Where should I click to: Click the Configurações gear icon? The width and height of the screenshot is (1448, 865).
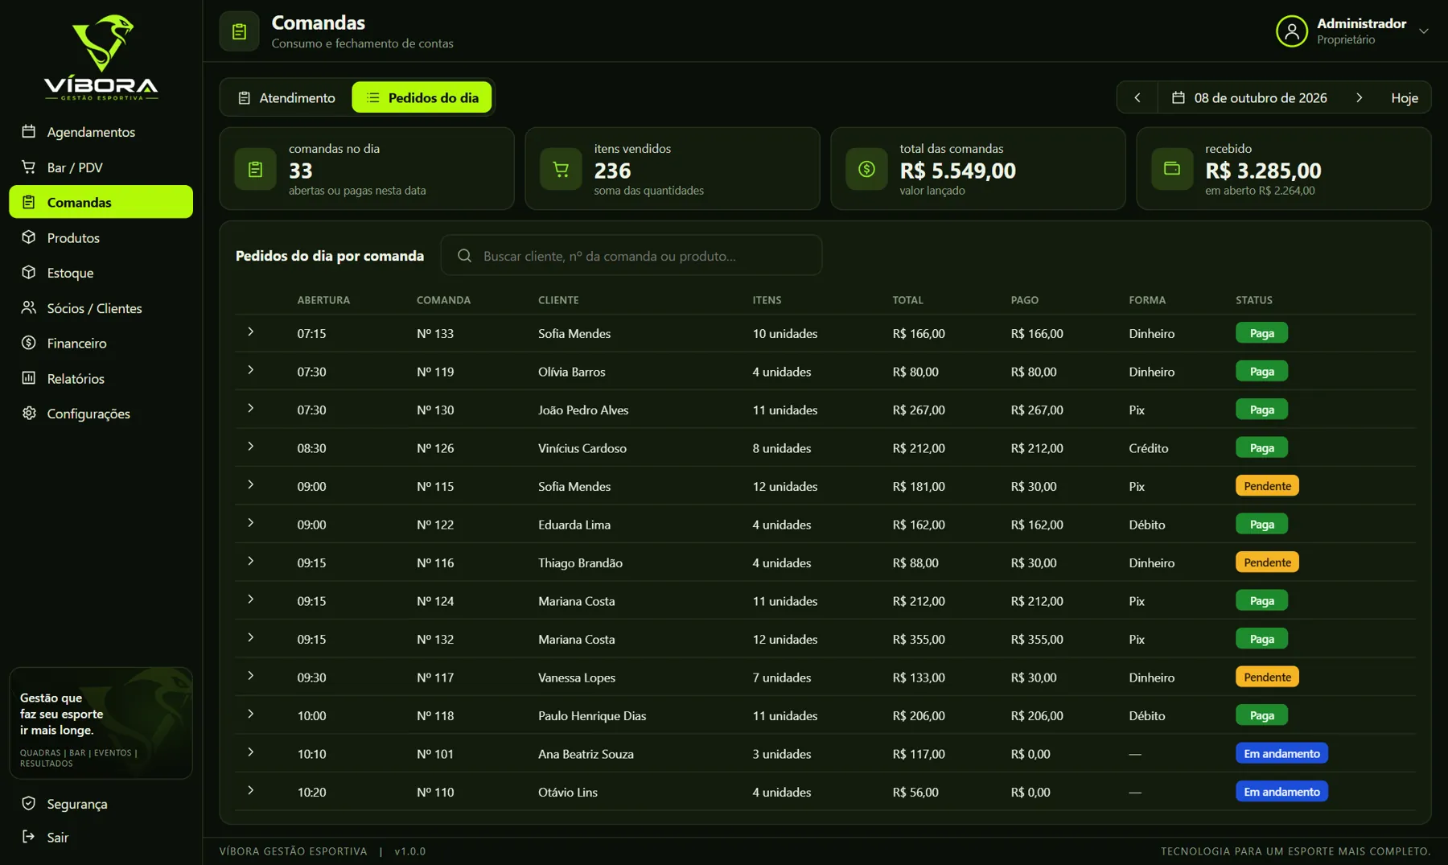(x=29, y=413)
